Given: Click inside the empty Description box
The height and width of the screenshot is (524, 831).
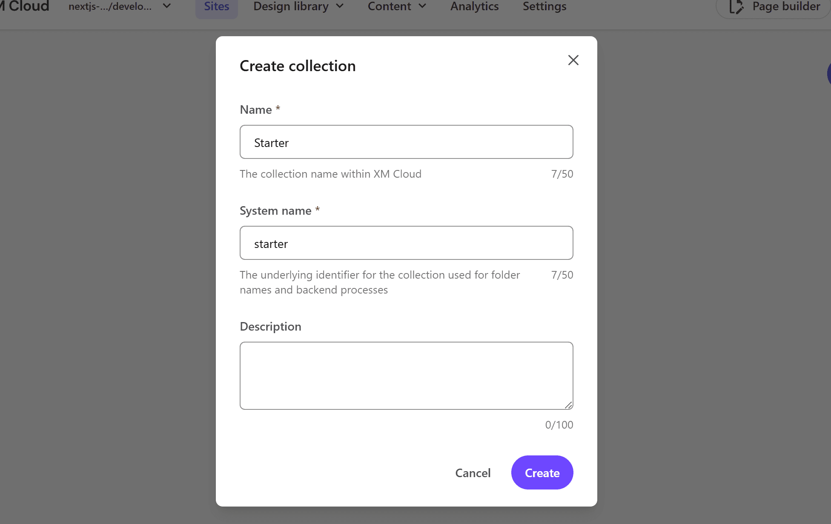Looking at the screenshot, I should 406,375.
